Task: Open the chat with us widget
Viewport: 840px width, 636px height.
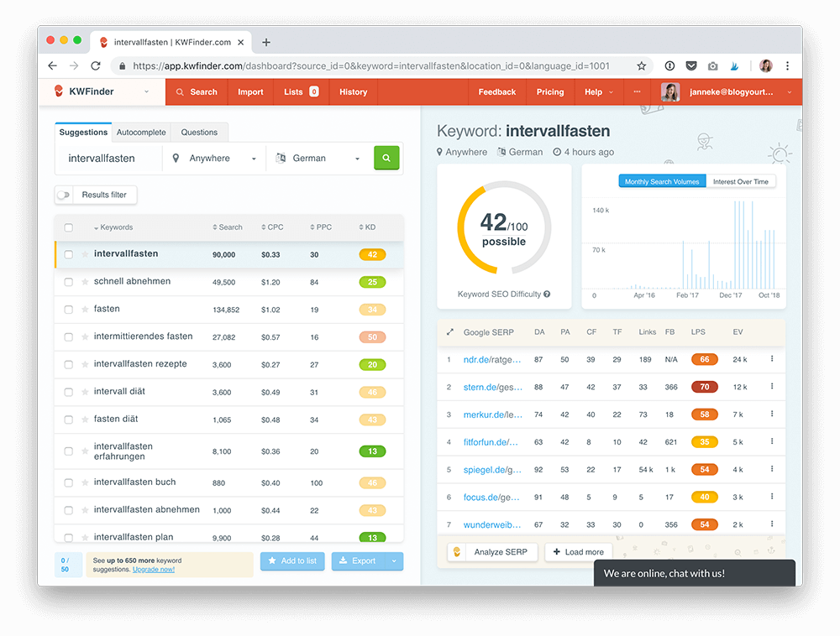Action: 695,573
